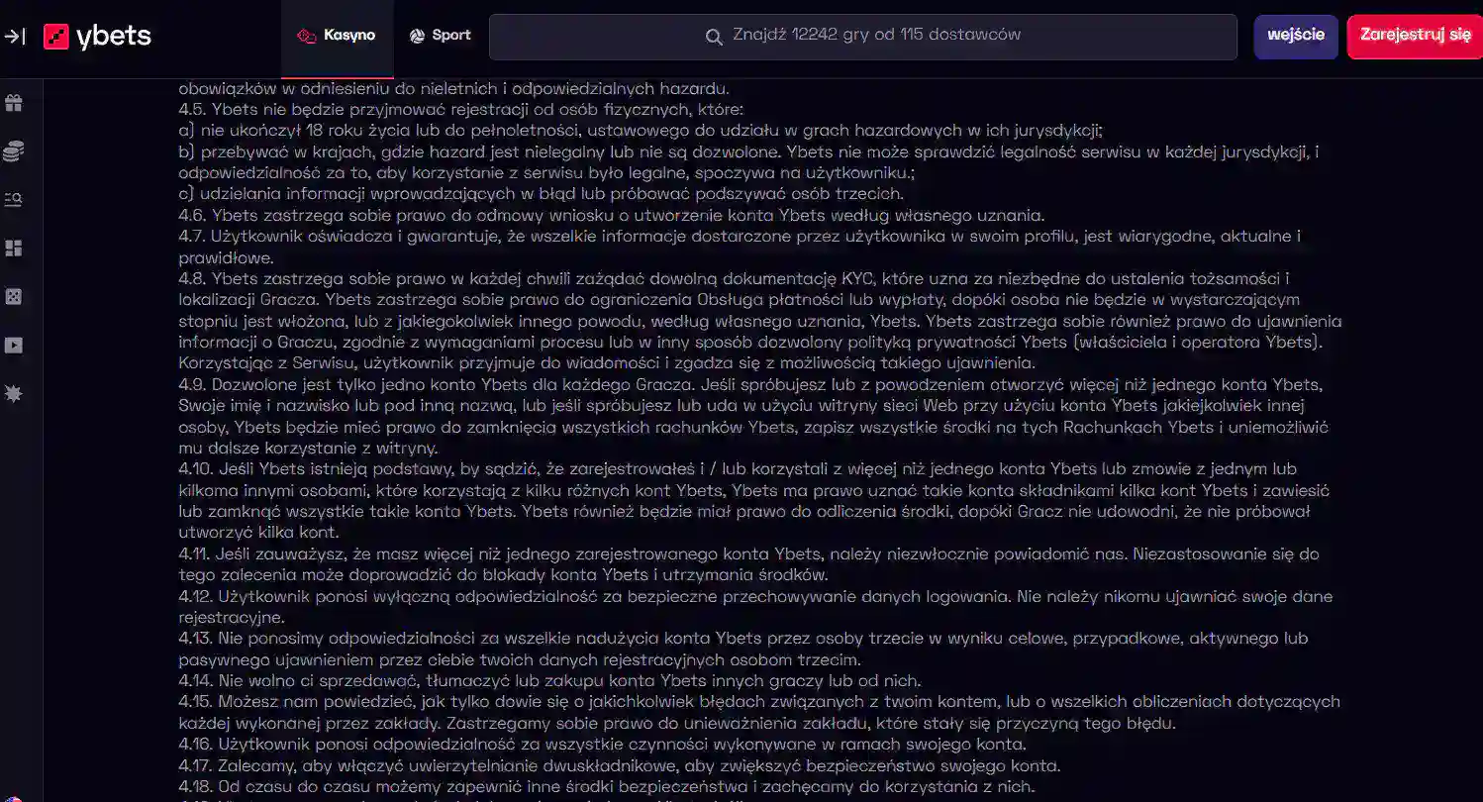Viewport: 1483px width, 802px height.
Task: Open the grid tiles sidebar icon
Action: click(14, 249)
